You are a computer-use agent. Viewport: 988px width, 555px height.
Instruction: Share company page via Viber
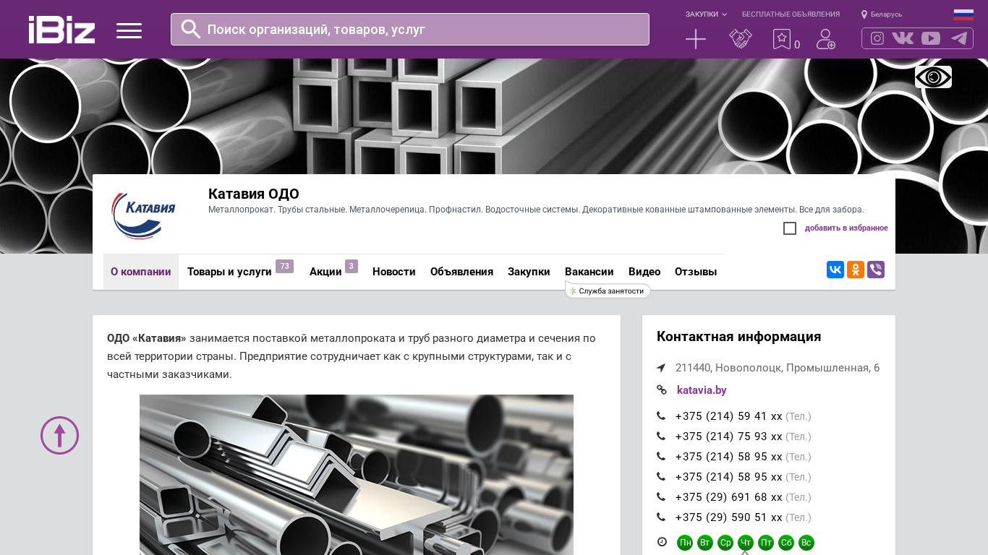coord(876,270)
